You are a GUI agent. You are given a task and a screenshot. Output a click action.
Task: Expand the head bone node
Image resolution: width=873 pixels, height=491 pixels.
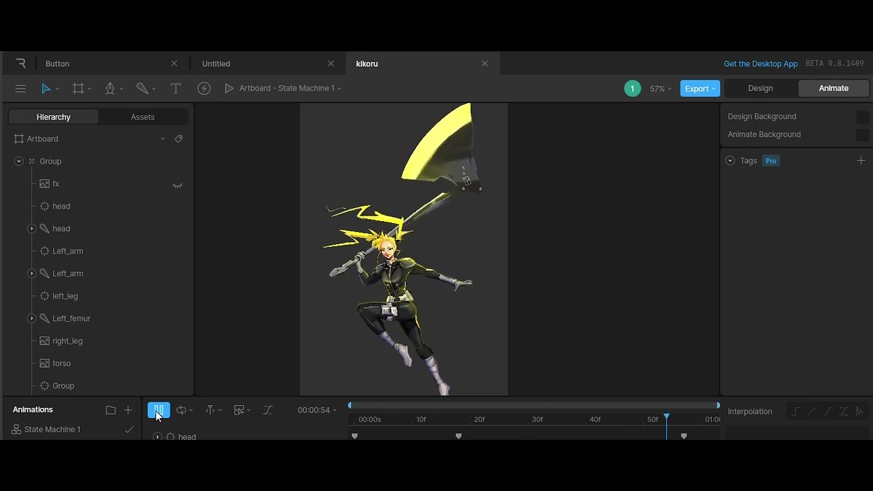coord(31,228)
